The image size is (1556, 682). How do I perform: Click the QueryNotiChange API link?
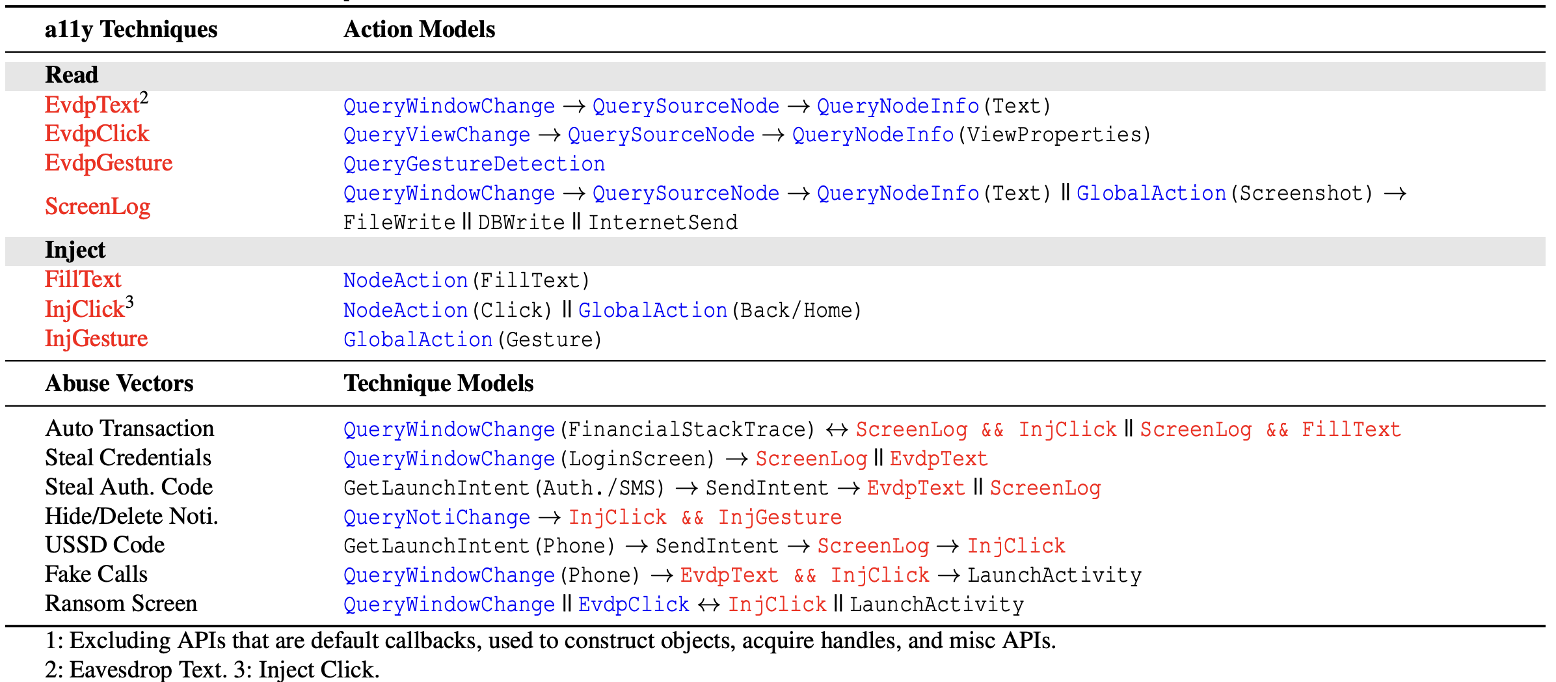click(436, 517)
